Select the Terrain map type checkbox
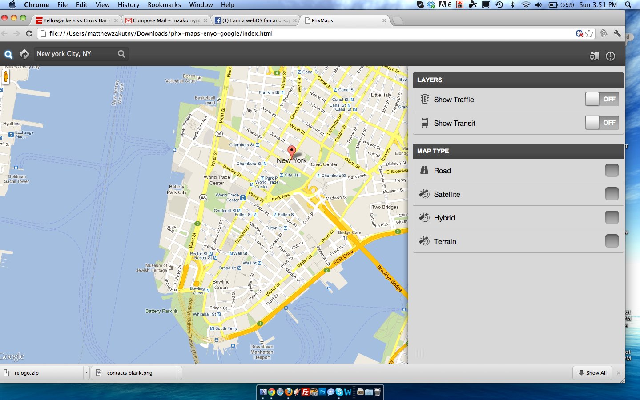 tap(612, 241)
